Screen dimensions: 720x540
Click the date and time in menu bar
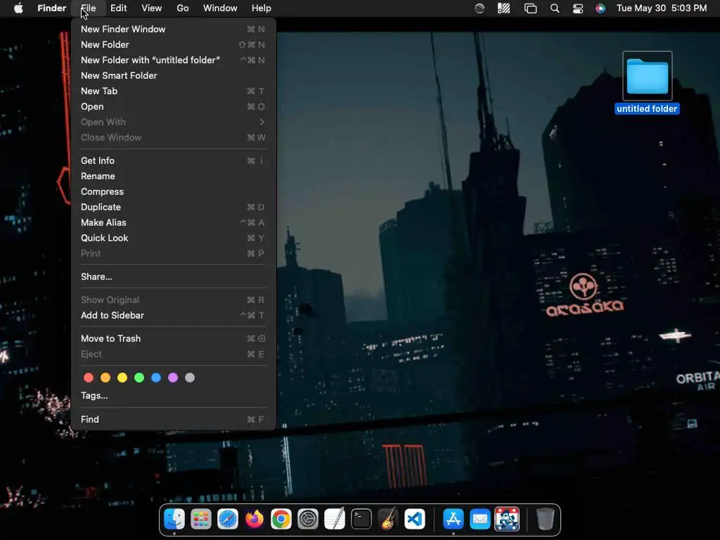pos(662,8)
